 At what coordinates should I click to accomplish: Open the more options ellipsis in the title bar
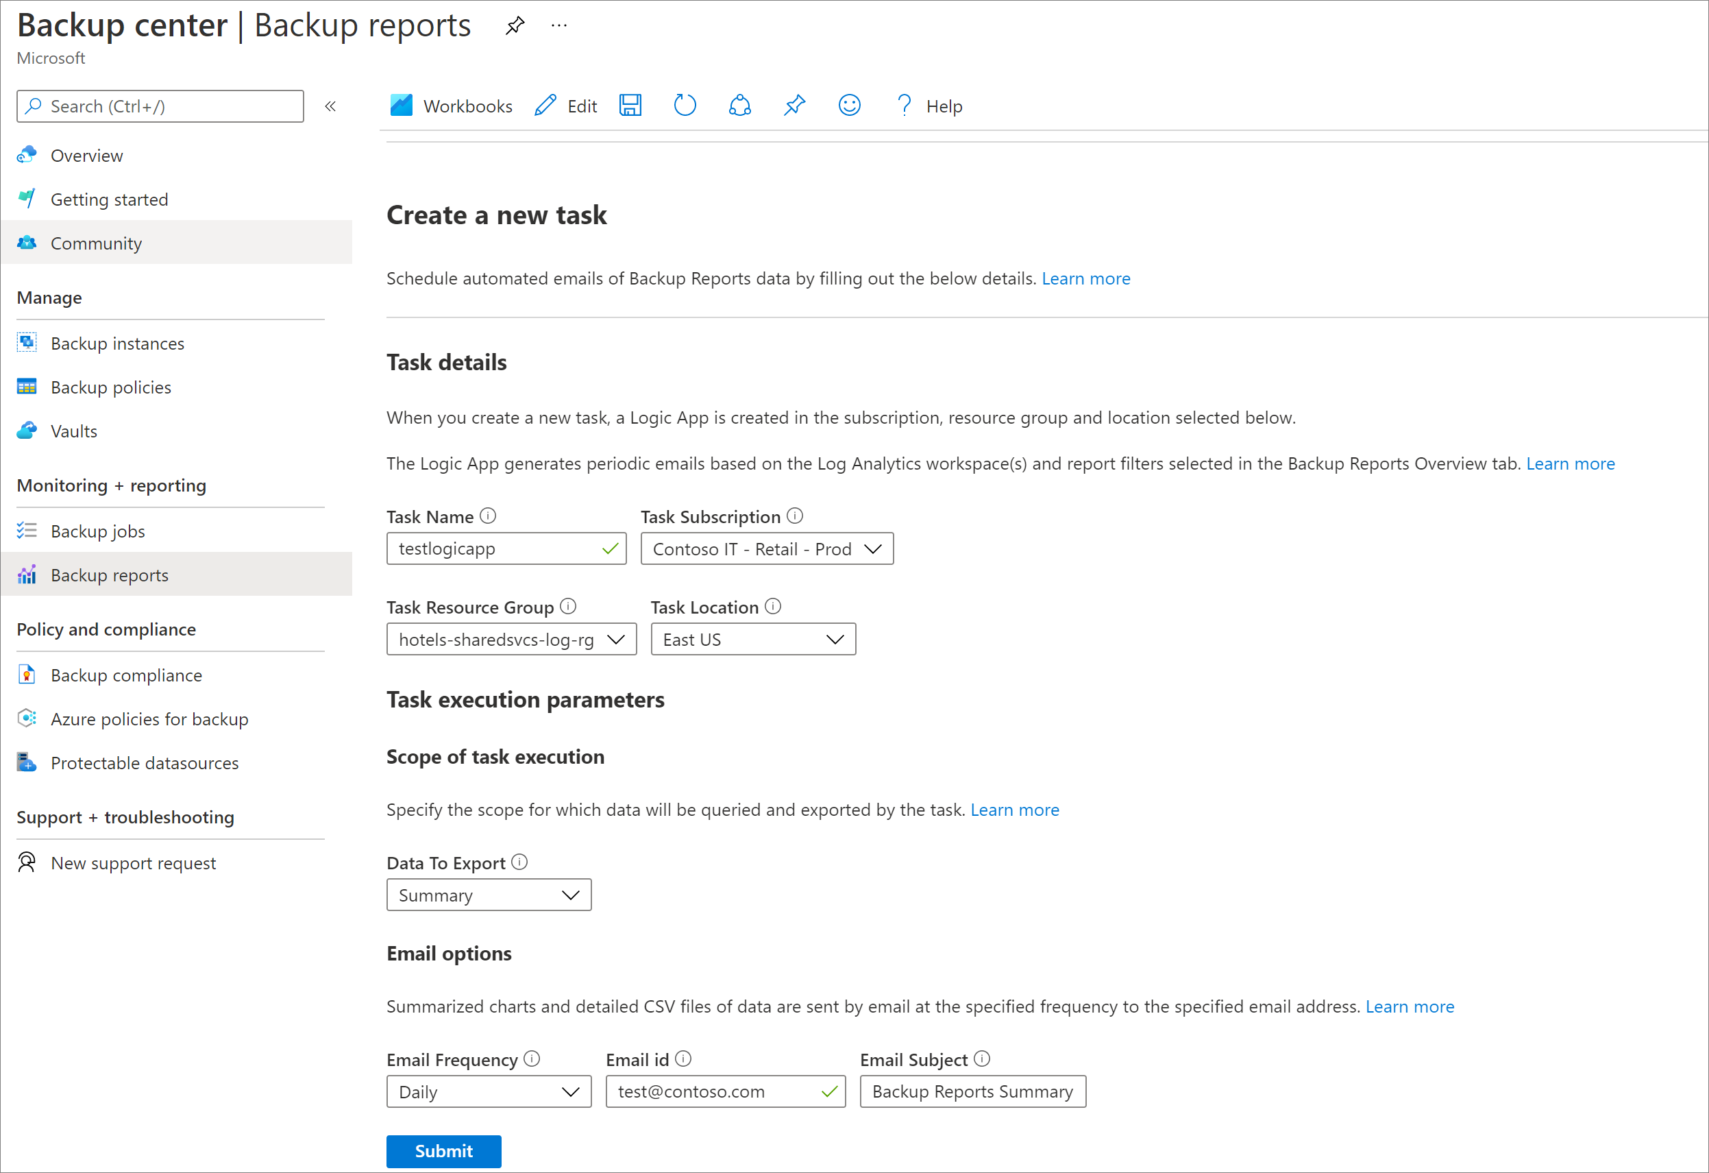point(559,26)
